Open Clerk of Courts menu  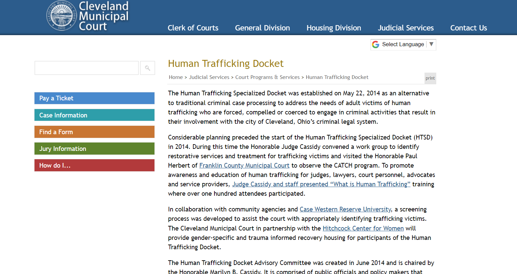point(193,28)
